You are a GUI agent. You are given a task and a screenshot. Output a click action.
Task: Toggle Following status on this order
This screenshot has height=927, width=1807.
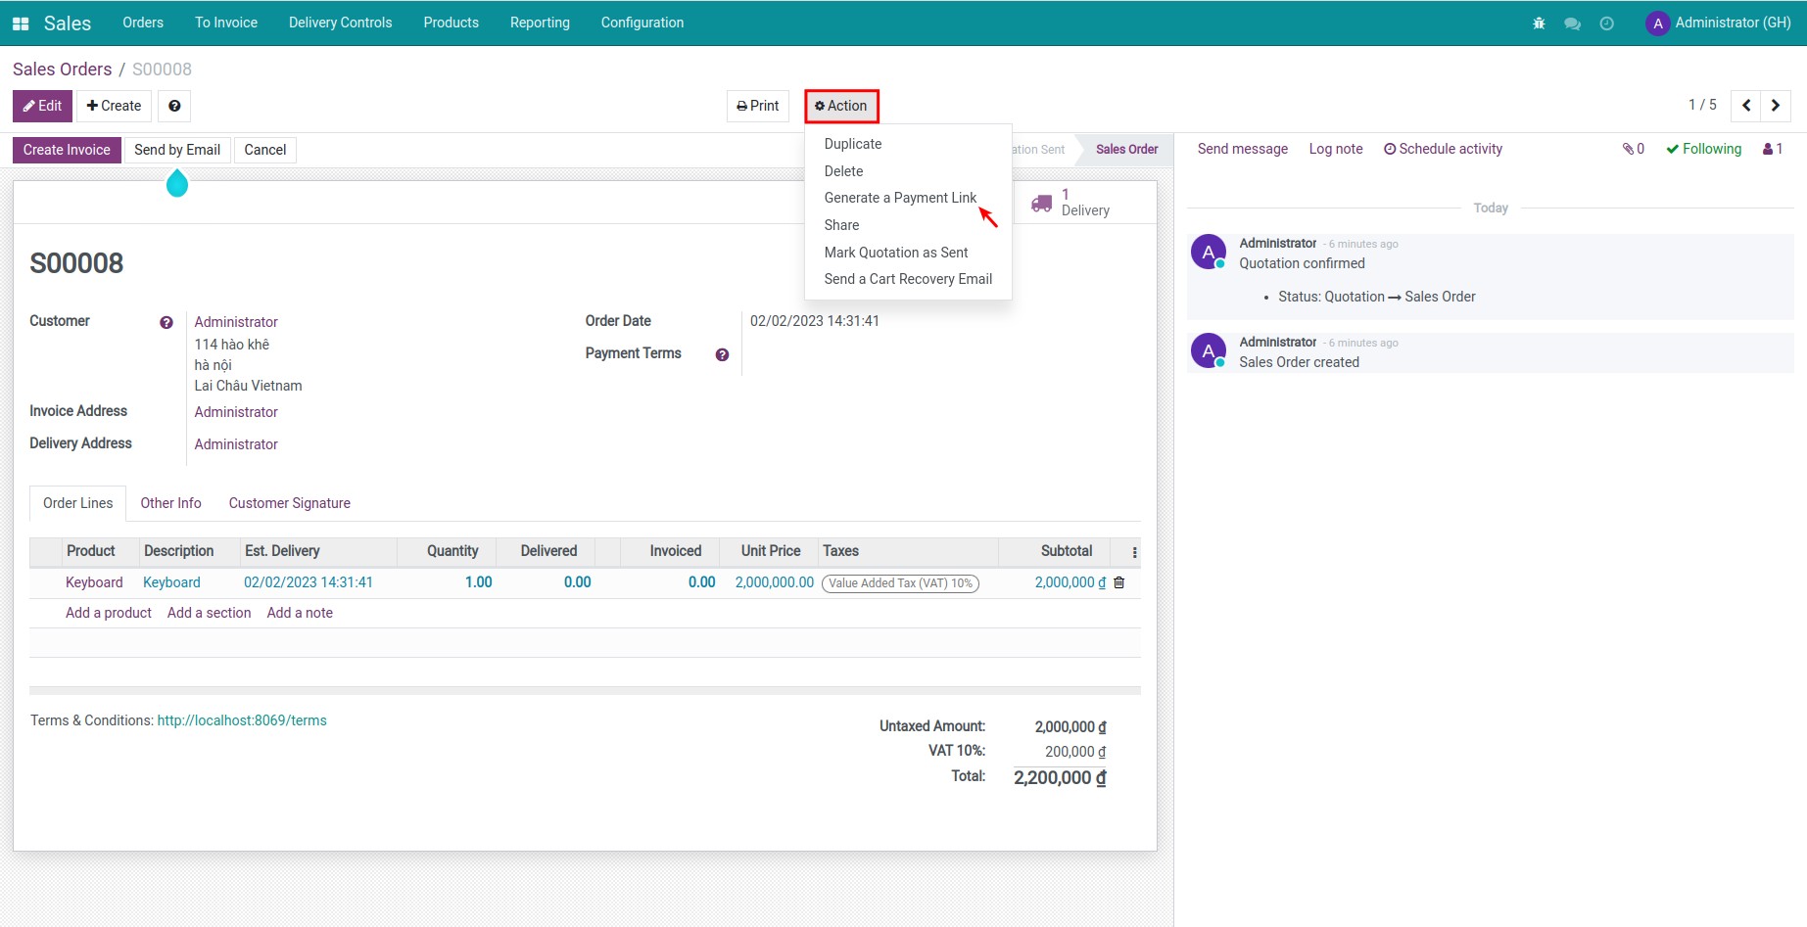point(1704,149)
